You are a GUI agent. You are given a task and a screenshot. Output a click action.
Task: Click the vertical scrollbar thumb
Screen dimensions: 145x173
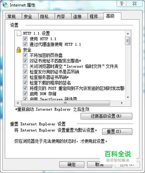coord(128,41)
